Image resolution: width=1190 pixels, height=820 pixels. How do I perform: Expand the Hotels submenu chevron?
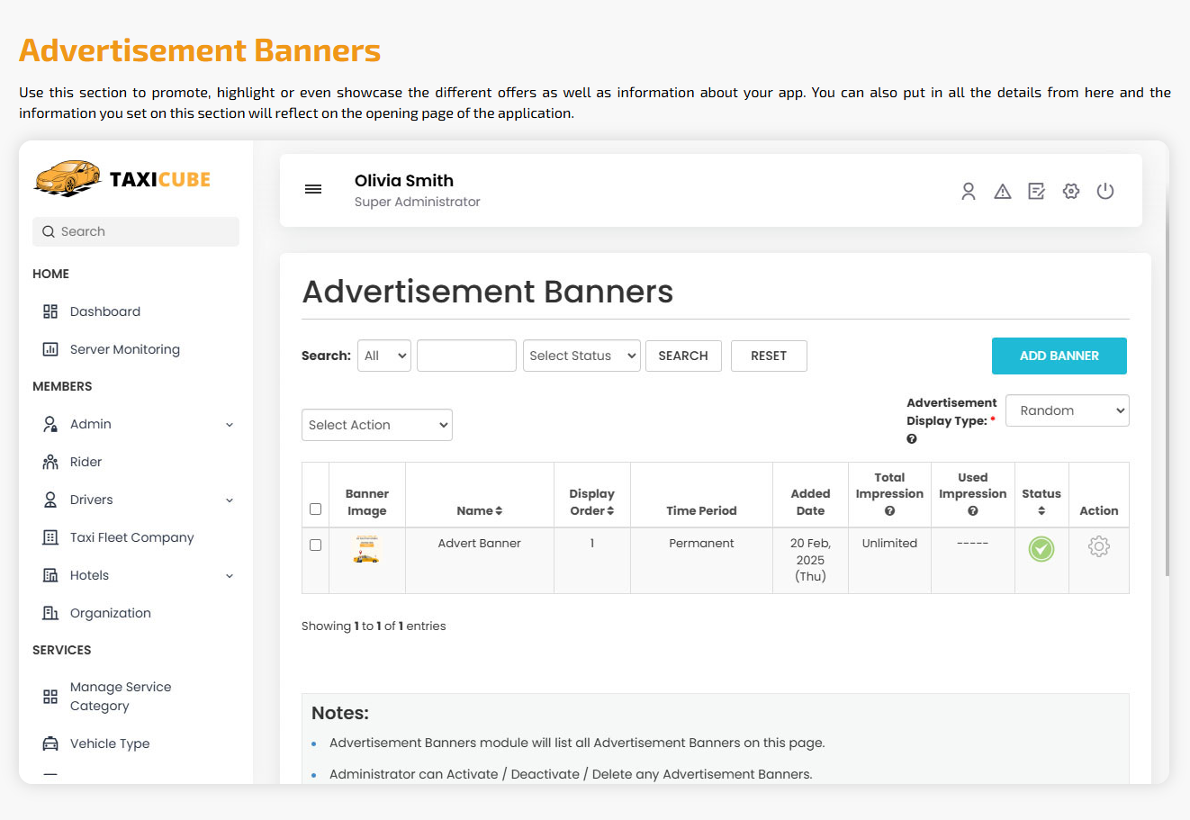(230, 576)
